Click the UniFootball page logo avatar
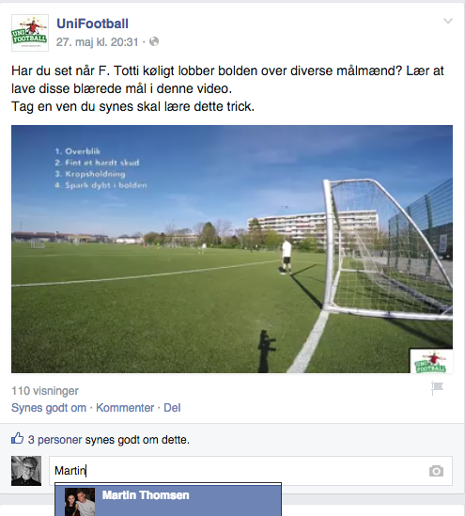The width and height of the screenshot is (465, 516). click(30, 33)
